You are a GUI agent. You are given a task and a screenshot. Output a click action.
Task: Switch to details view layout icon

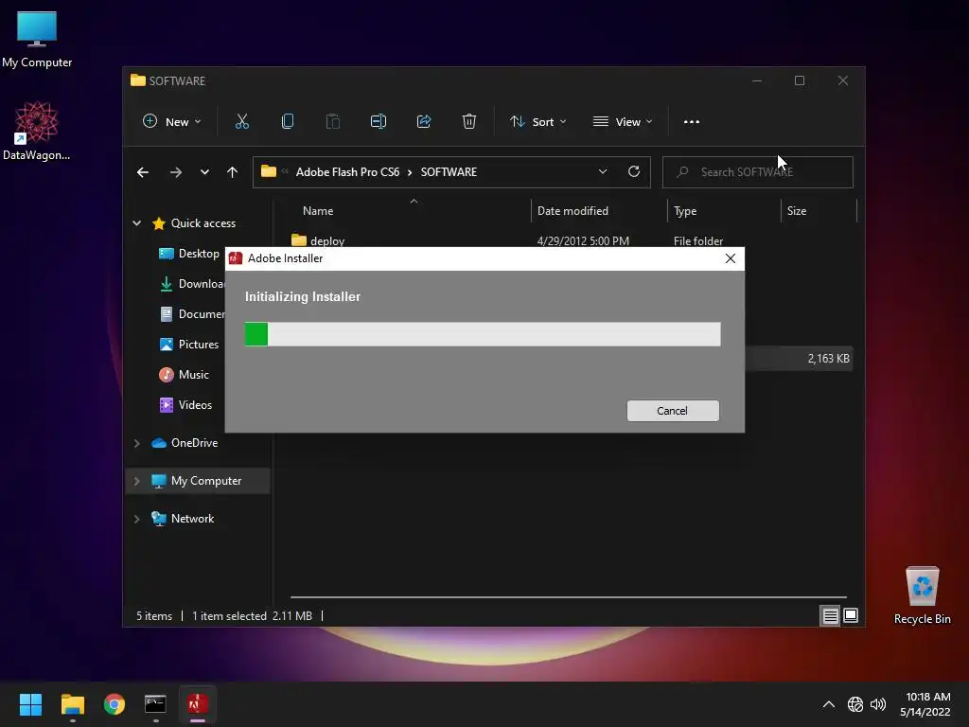830,615
